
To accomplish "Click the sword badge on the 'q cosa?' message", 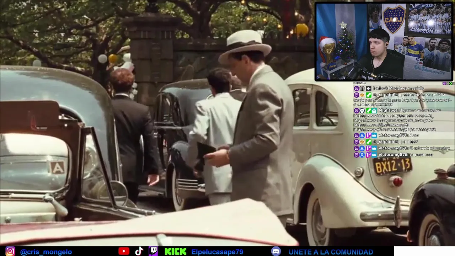I will coord(369,142).
